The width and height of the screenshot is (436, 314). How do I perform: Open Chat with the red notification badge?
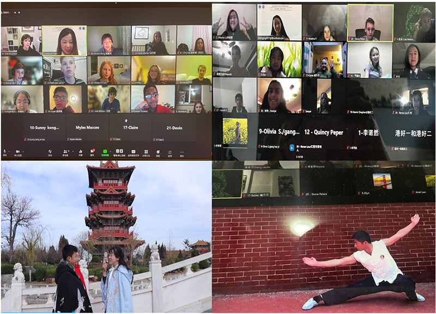point(92,152)
